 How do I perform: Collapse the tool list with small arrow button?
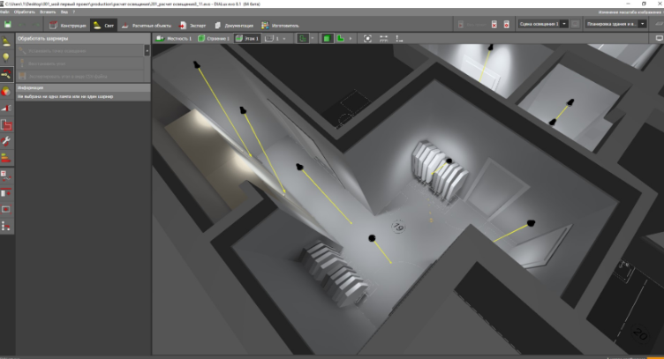147,51
